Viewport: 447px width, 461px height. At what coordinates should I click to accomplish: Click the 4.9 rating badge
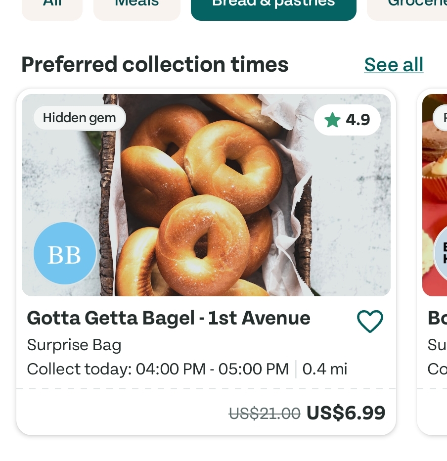pyautogui.click(x=347, y=120)
